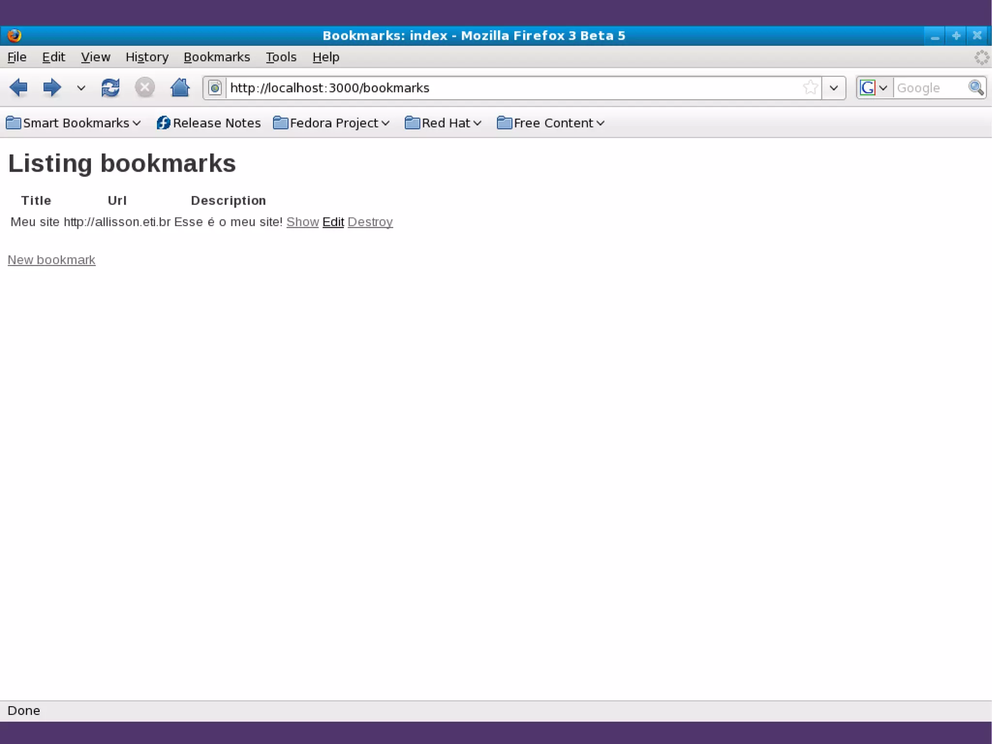This screenshot has height=744, width=992.
Task: Open the Google search engine selector
Action: 874,88
